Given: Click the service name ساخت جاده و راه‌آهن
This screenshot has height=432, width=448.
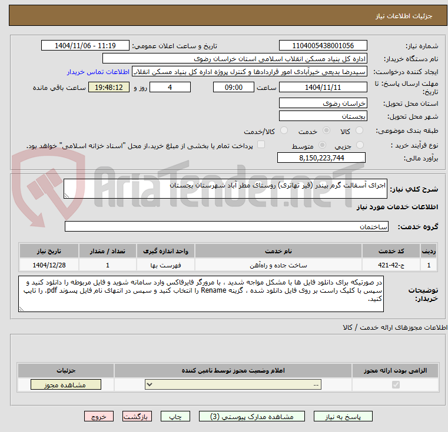Looking at the screenshot, I should point(278,265).
